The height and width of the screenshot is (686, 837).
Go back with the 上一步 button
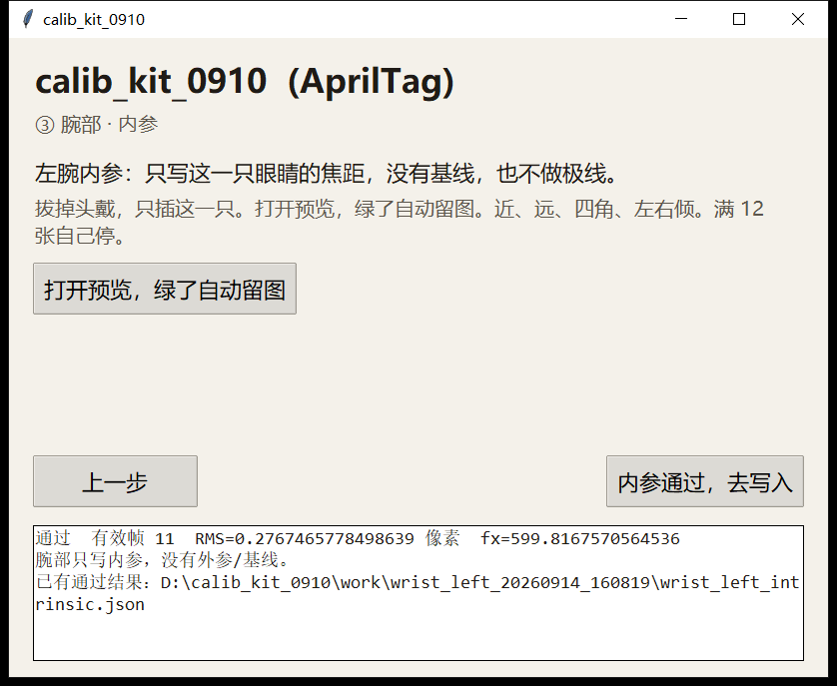(x=115, y=481)
